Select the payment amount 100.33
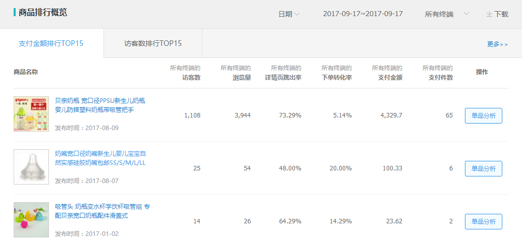 point(392,168)
